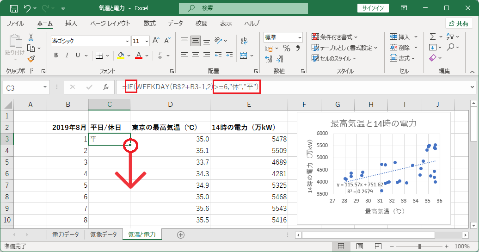This screenshot has height=252, width=479.
Task: Open the ファイル menu
Action: tap(15, 24)
